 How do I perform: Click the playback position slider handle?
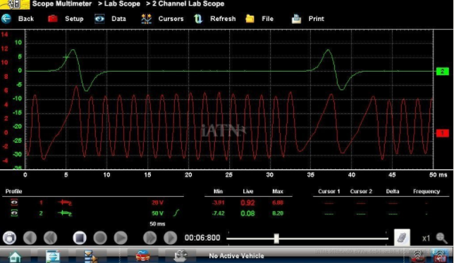pos(276,238)
